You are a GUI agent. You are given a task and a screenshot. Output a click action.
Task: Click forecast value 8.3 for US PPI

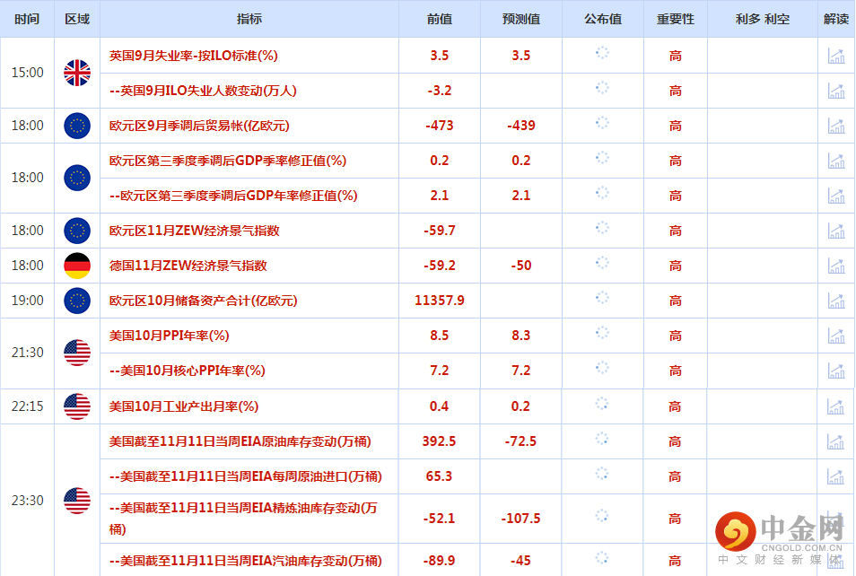[x=520, y=336]
